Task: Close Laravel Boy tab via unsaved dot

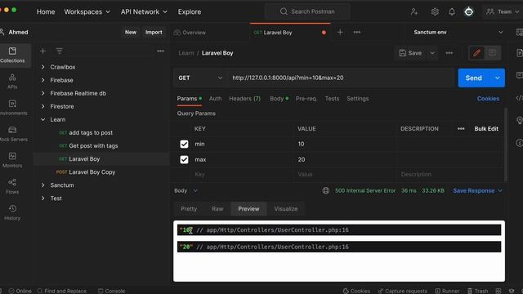Action: click(x=324, y=33)
